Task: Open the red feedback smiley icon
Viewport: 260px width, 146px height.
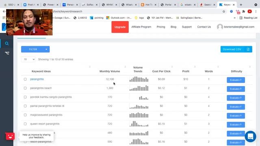Action: (10, 136)
